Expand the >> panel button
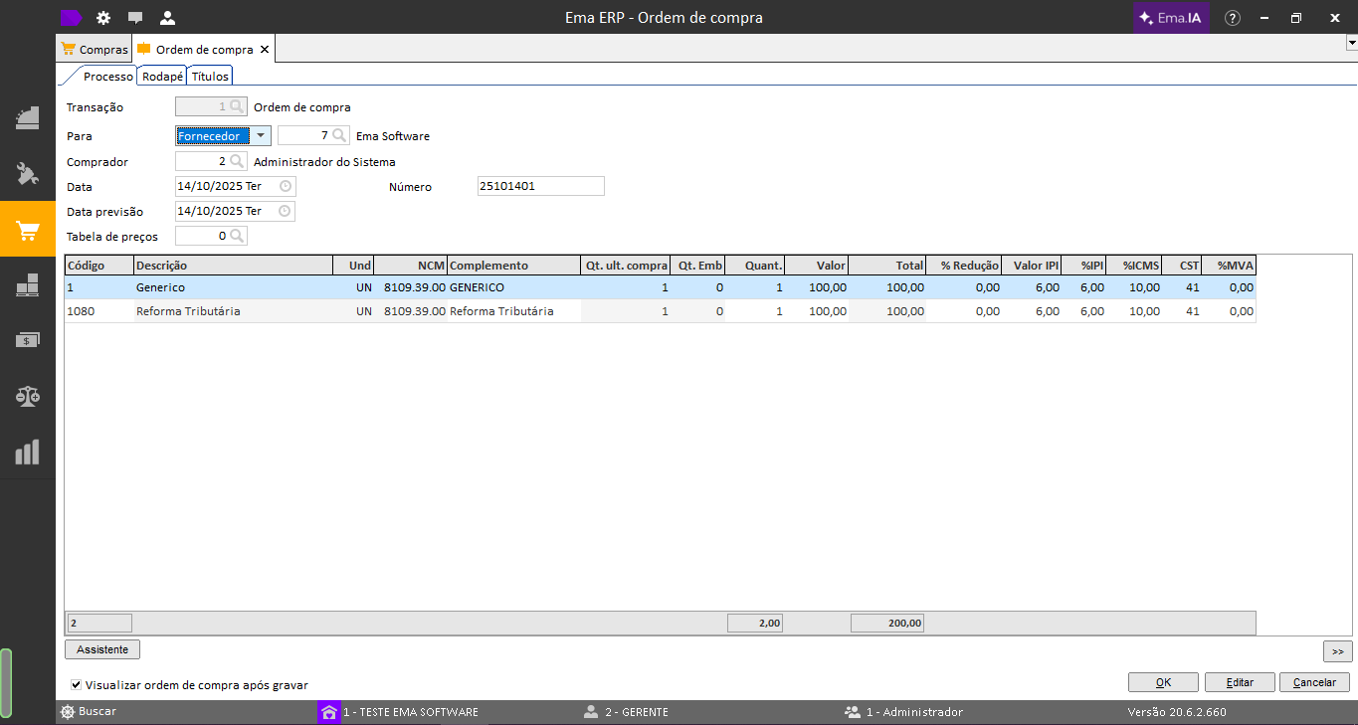1358x725 pixels. pyautogui.click(x=1337, y=651)
